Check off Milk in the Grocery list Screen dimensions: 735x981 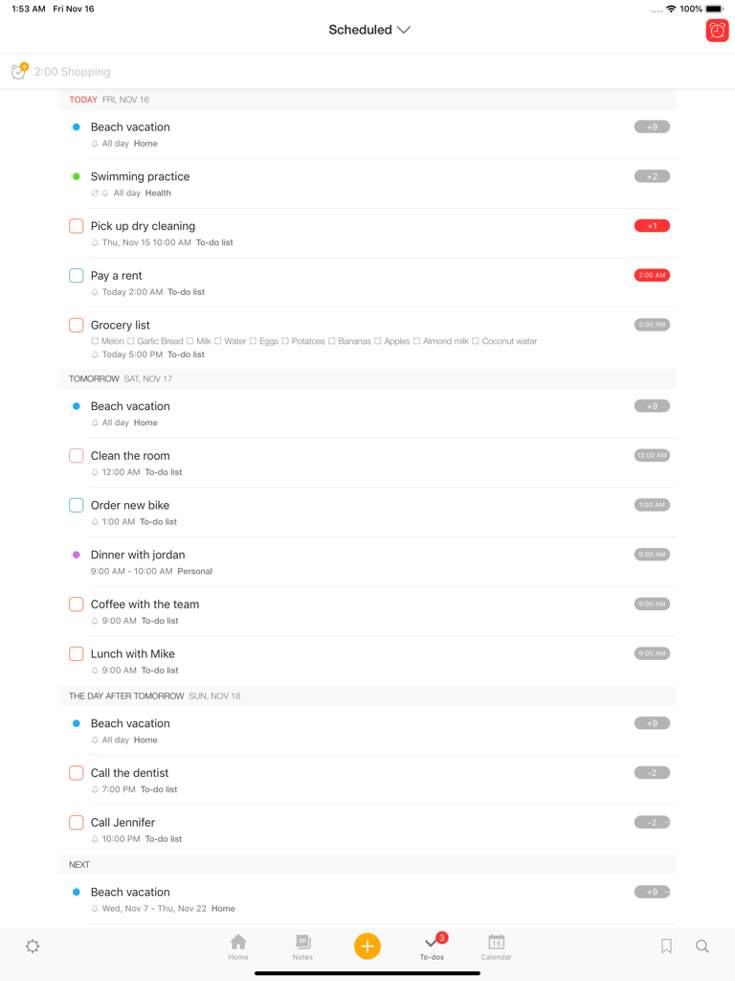pos(189,341)
